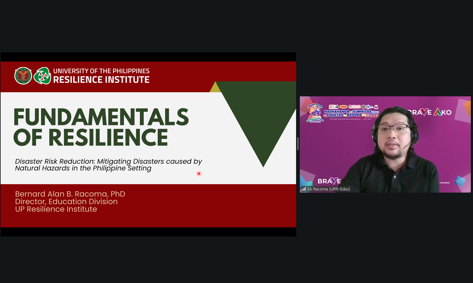Click the white BRAVE logo at lower left of video
This screenshot has width=473, height=283.
coord(329,181)
